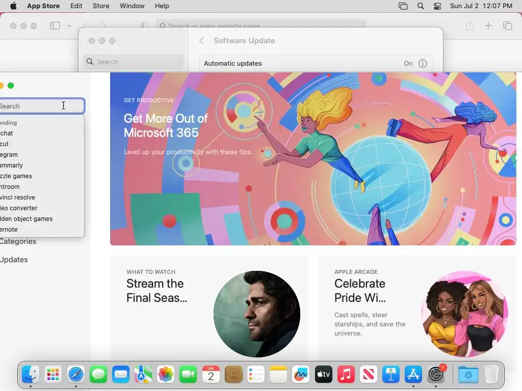The image size is (522, 391).
Task: Choose 'telegram' trending suggestion
Action: click(42, 155)
